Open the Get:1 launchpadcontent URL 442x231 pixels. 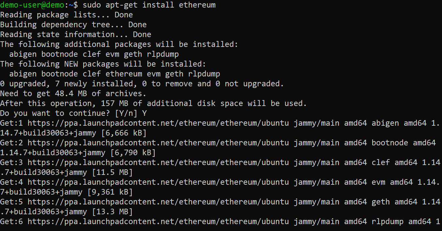coord(158,123)
